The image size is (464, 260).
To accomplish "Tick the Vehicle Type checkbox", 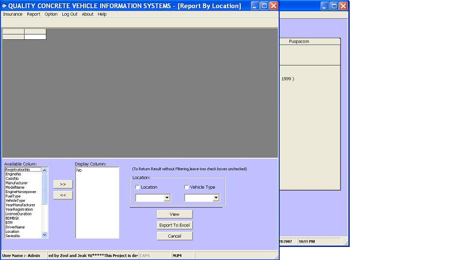I will (x=187, y=187).
